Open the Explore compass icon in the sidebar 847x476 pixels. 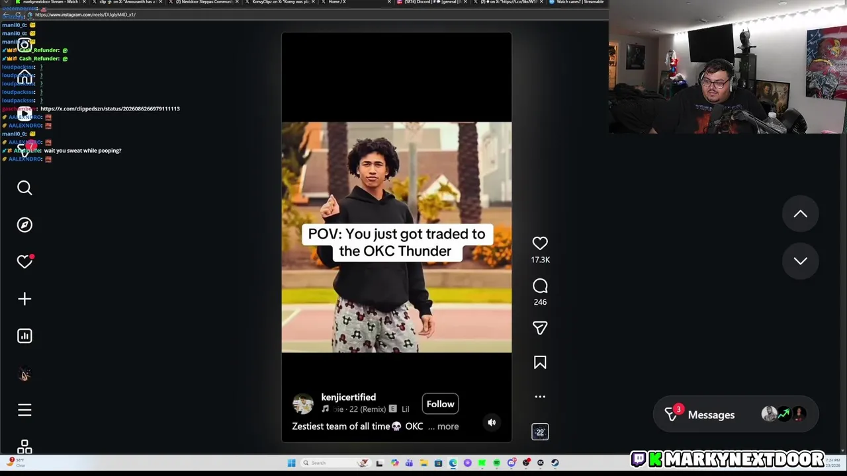(x=24, y=225)
